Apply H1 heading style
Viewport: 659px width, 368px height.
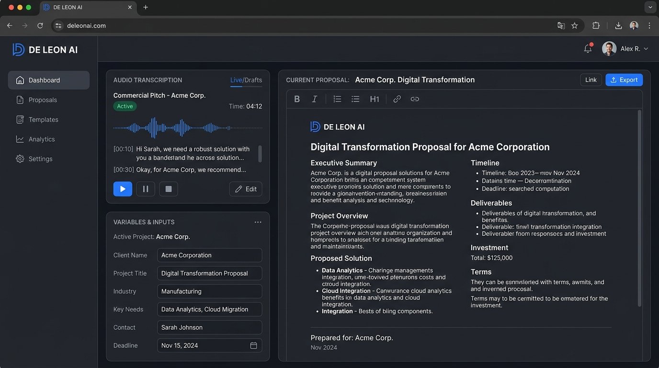pyautogui.click(x=375, y=99)
